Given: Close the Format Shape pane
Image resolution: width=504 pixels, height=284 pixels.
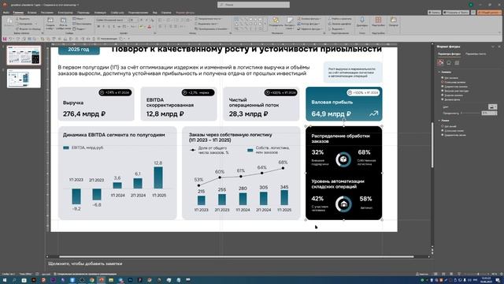Looking at the screenshot, I should coord(499,47).
